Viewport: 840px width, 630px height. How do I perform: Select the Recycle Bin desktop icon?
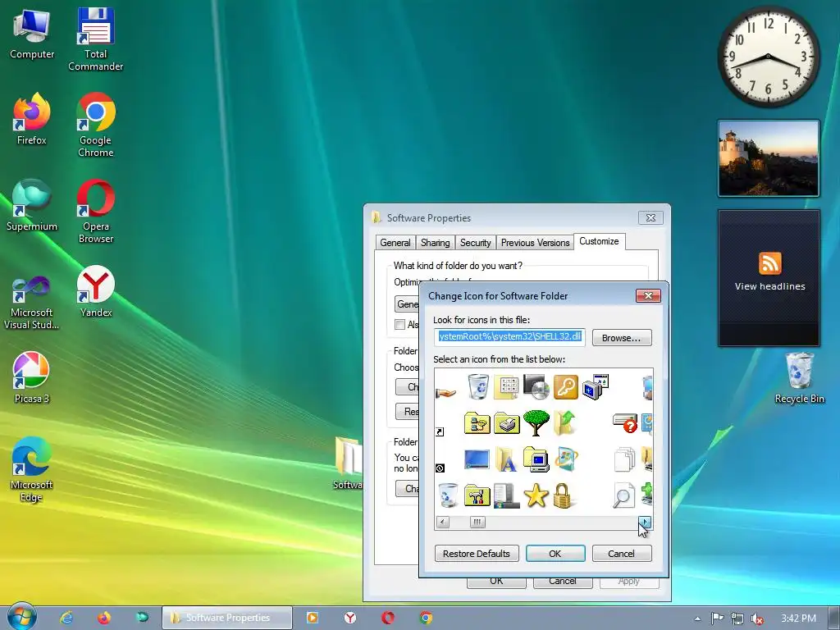799,377
